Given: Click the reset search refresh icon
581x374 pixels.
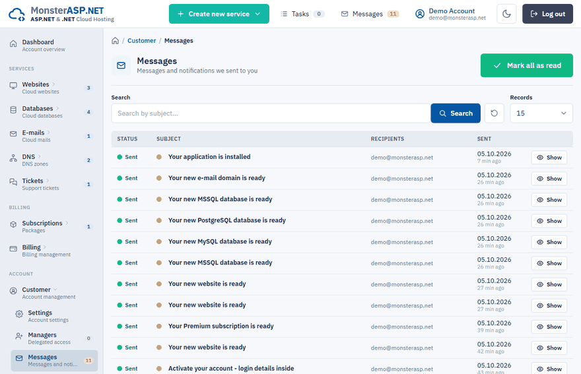Looking at the screenshot, I should (495, 113).
